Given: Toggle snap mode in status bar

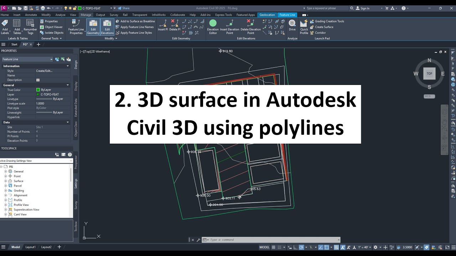Looking at the screenshot, I should click(x=280, y=247).
